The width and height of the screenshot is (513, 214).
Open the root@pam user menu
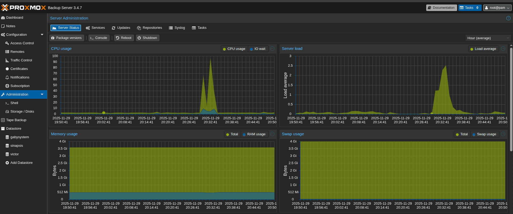pyautogui.click(x=497, y=8)
